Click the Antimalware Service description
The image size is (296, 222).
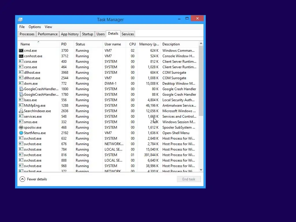point(179,105)
